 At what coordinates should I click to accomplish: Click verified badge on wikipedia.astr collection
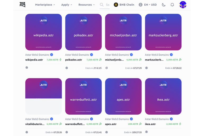pyautogui.click(x=52, y=55)
